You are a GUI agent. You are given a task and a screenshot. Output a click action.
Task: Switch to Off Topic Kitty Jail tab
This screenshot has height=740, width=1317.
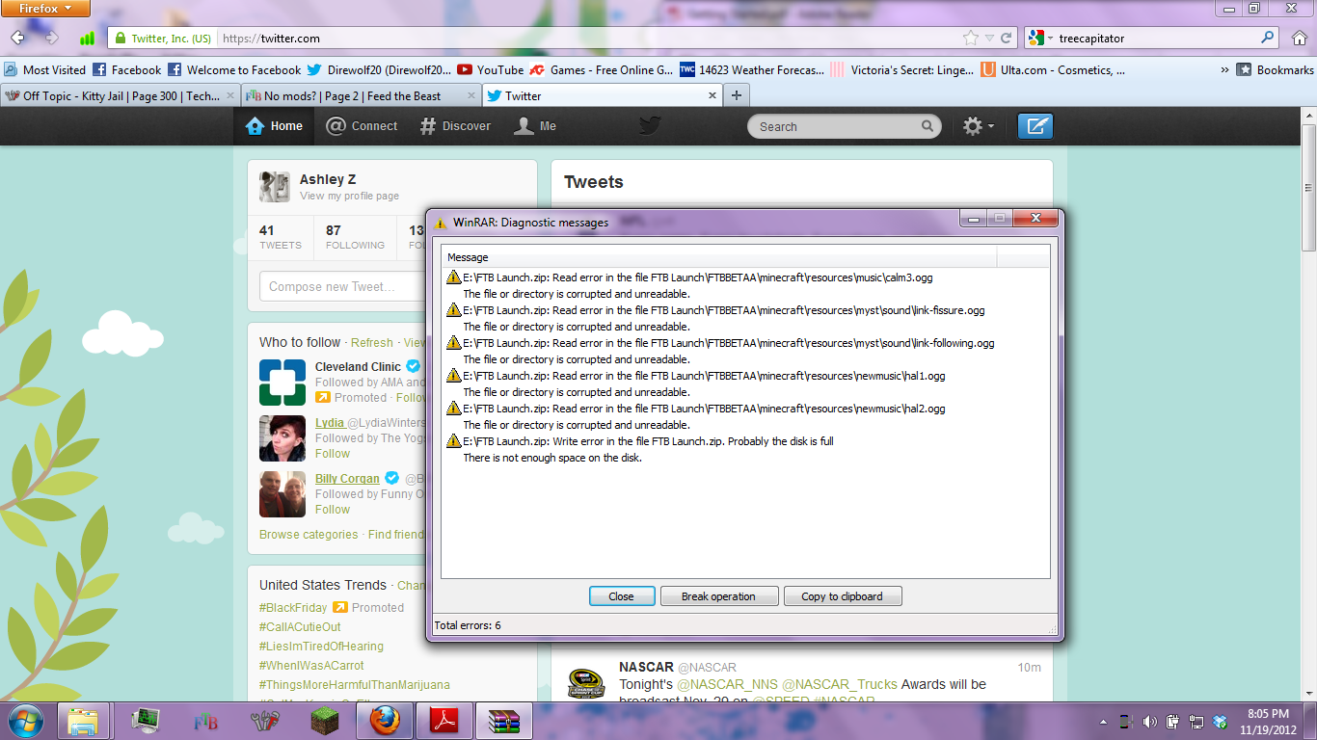pos(121,95)
